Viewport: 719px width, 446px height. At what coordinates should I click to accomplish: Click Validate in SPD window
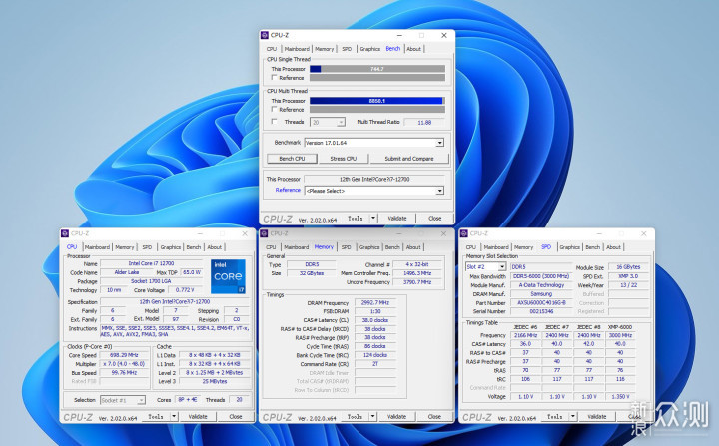pyautogui.click(x=597, y=417)
